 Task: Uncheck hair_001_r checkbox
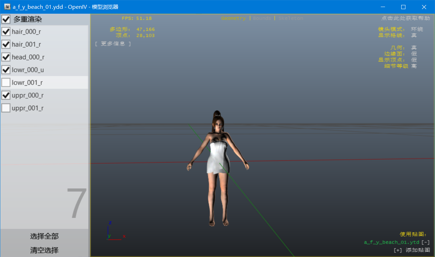(x=6, y=44)
